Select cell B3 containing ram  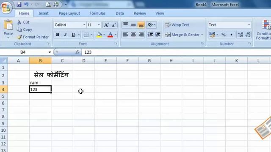tap(40, 83)
